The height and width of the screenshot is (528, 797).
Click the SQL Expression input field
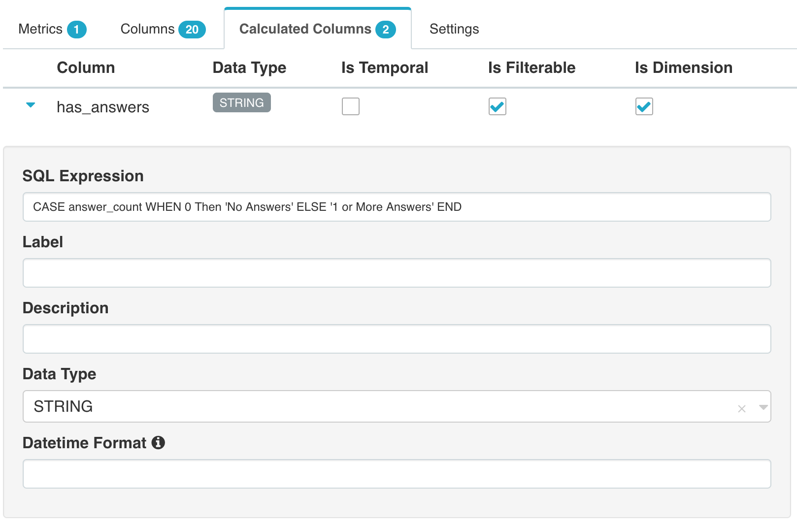(x=397, y=207)
